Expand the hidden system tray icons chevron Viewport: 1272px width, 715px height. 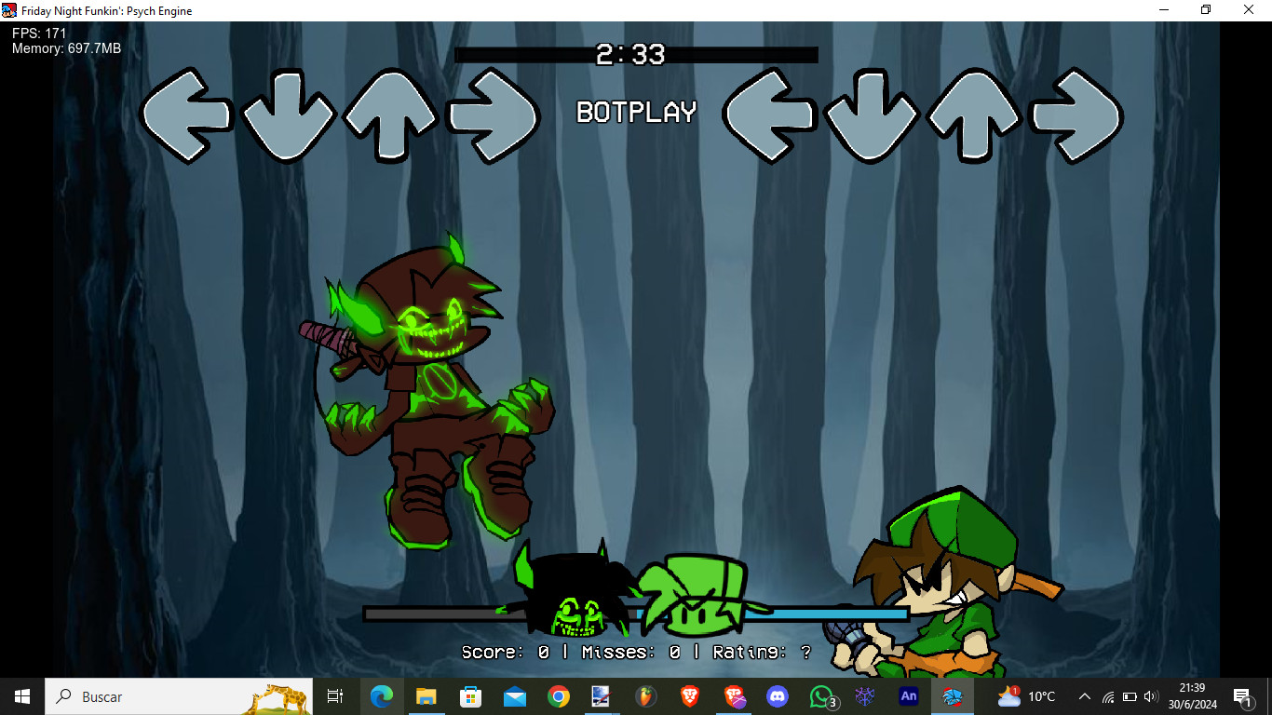(x=1085, y=696)
